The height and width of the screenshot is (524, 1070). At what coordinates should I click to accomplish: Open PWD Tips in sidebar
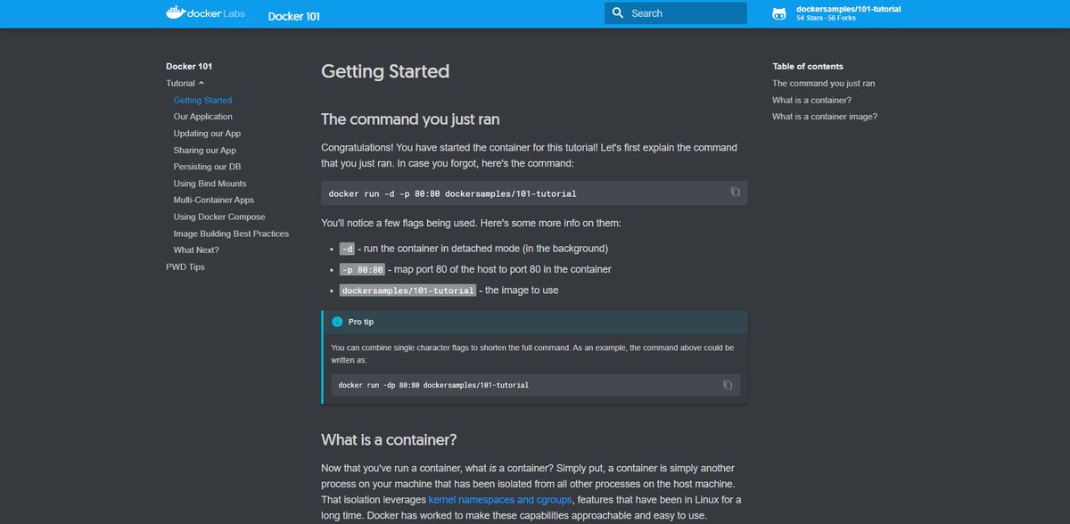tap(185, 266)
